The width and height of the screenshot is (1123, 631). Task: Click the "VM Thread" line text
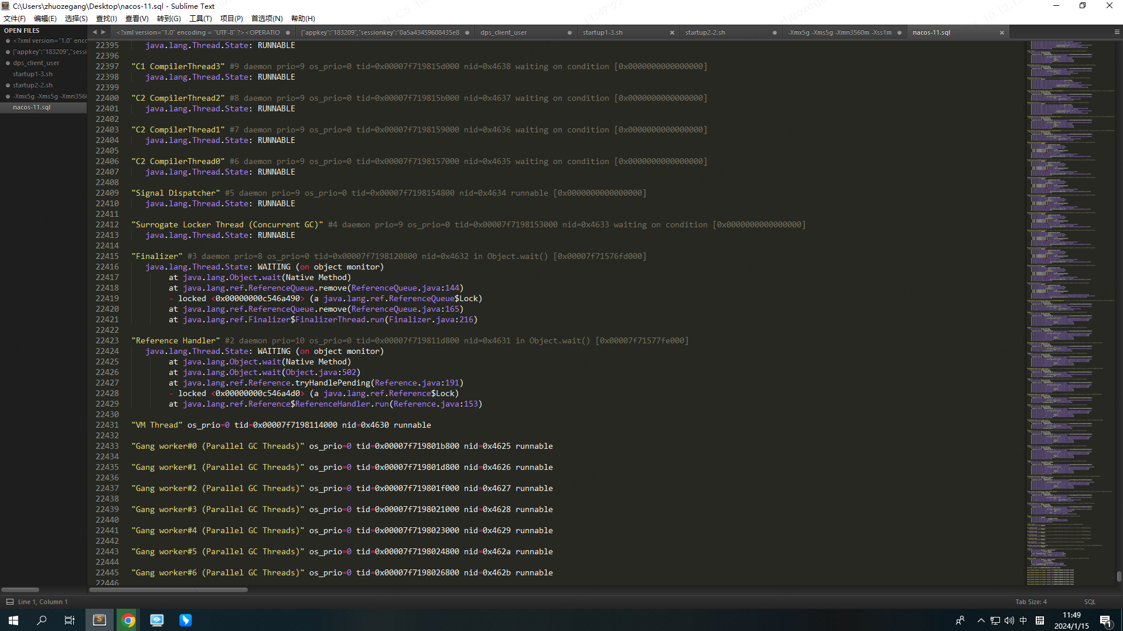[281, 425]
